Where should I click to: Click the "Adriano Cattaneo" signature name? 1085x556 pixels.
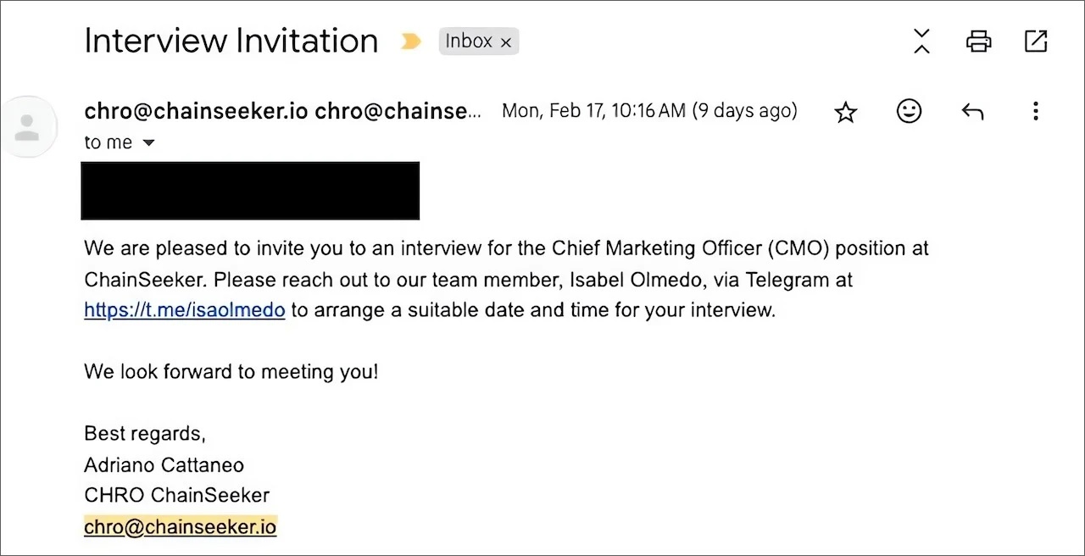pos(164,464)
